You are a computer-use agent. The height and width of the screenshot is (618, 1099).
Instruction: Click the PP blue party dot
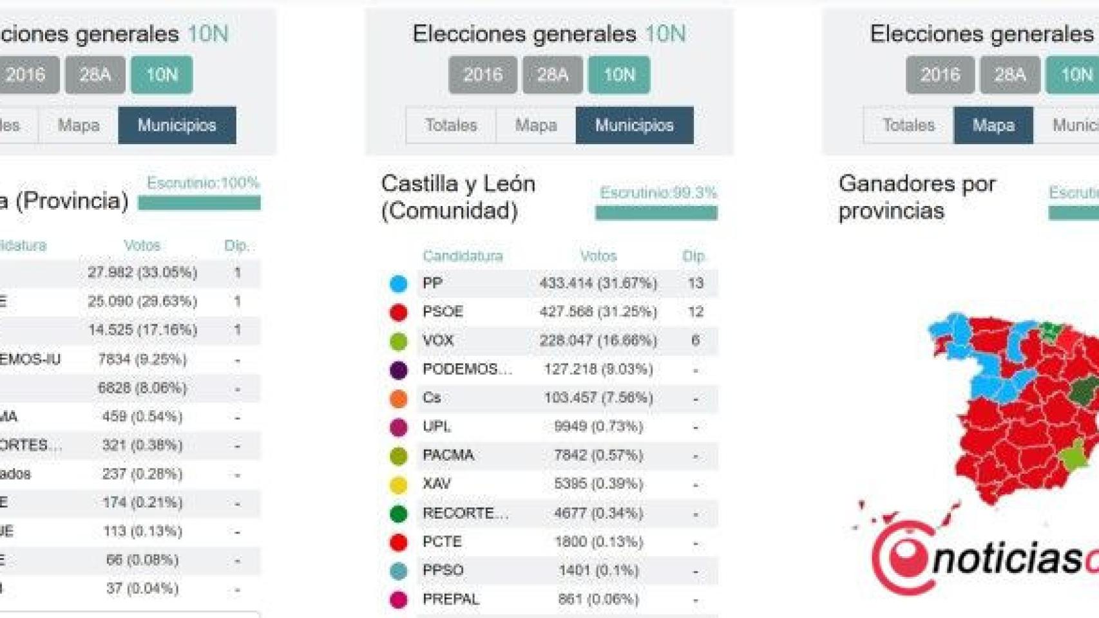coord(399,283)
